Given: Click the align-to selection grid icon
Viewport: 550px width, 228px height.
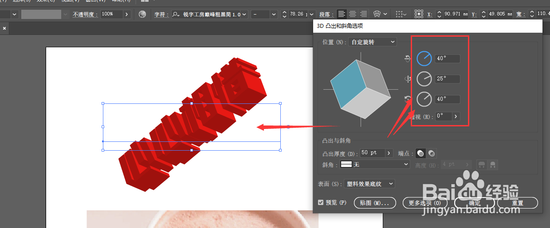Looking at the screenshot, I should [399, 14].
